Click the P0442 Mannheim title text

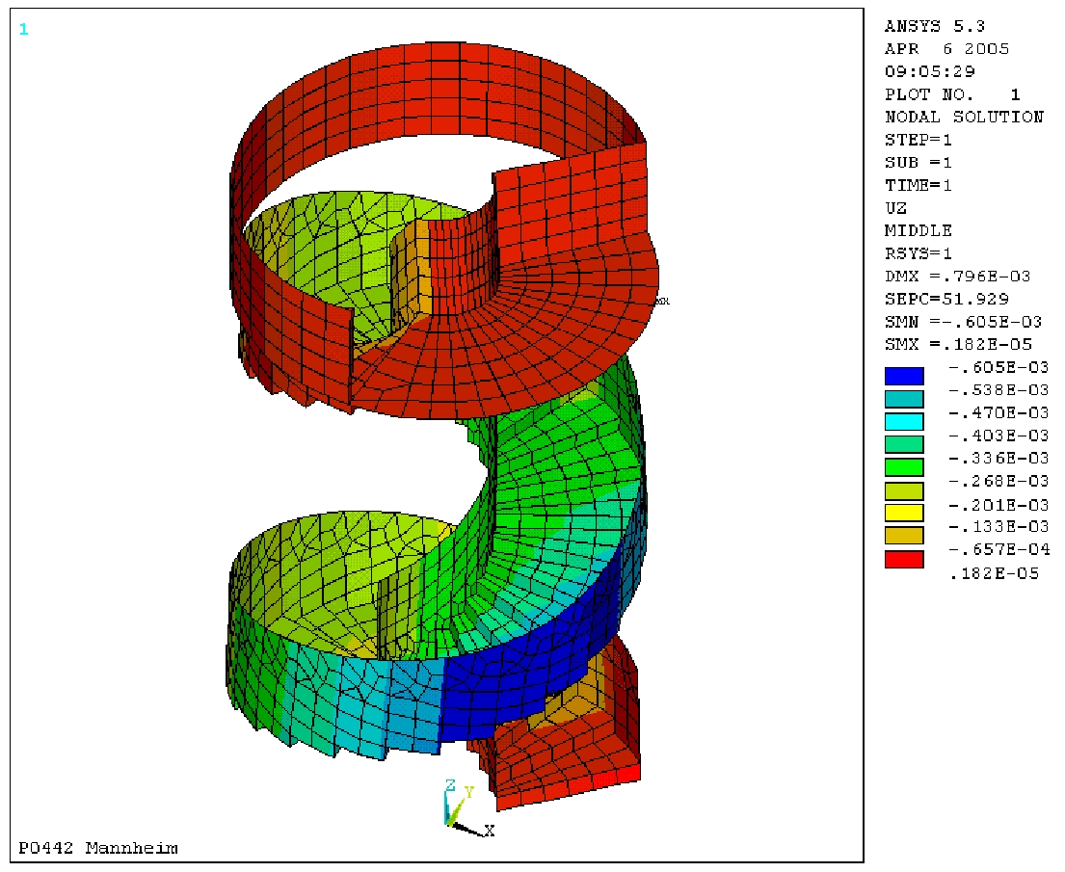pos(98,848)
